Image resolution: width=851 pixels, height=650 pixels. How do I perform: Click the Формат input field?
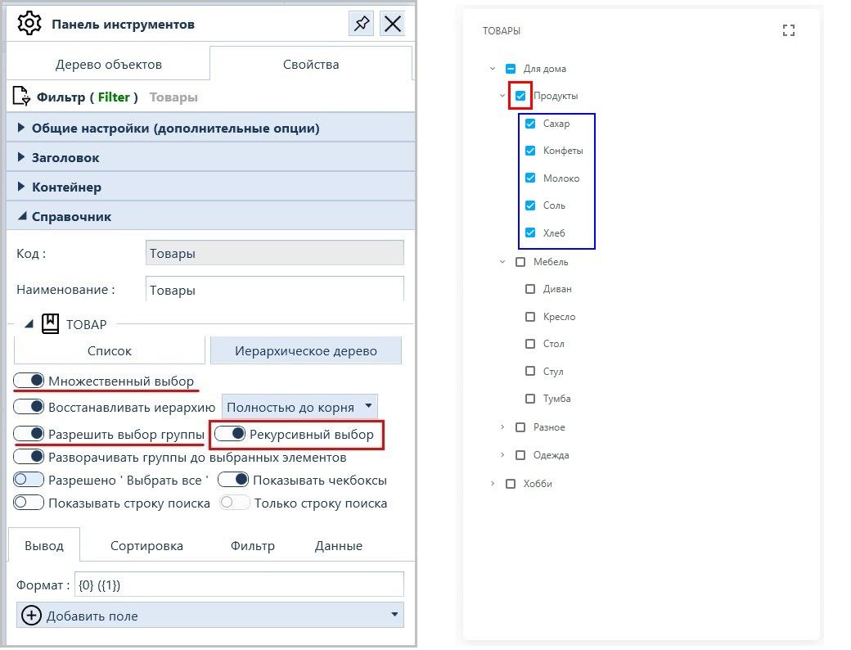coord(239,585)
